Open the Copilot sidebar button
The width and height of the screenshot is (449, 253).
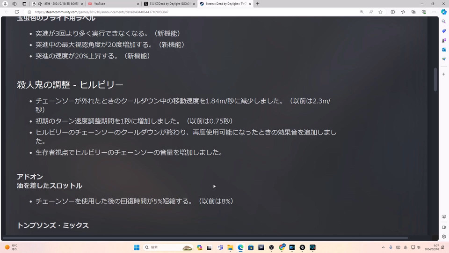click(x=444, y=12)
